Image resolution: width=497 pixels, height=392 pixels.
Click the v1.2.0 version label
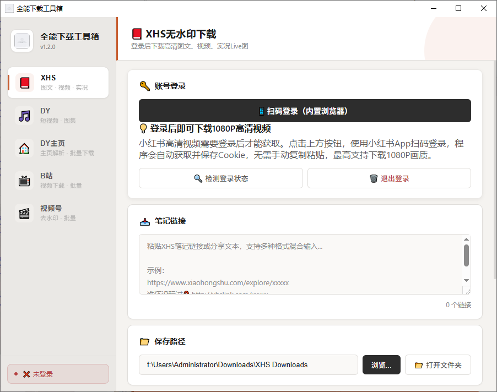[x=47, y=47]
